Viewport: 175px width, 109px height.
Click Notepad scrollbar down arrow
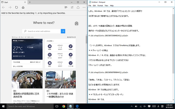[174, 100]
